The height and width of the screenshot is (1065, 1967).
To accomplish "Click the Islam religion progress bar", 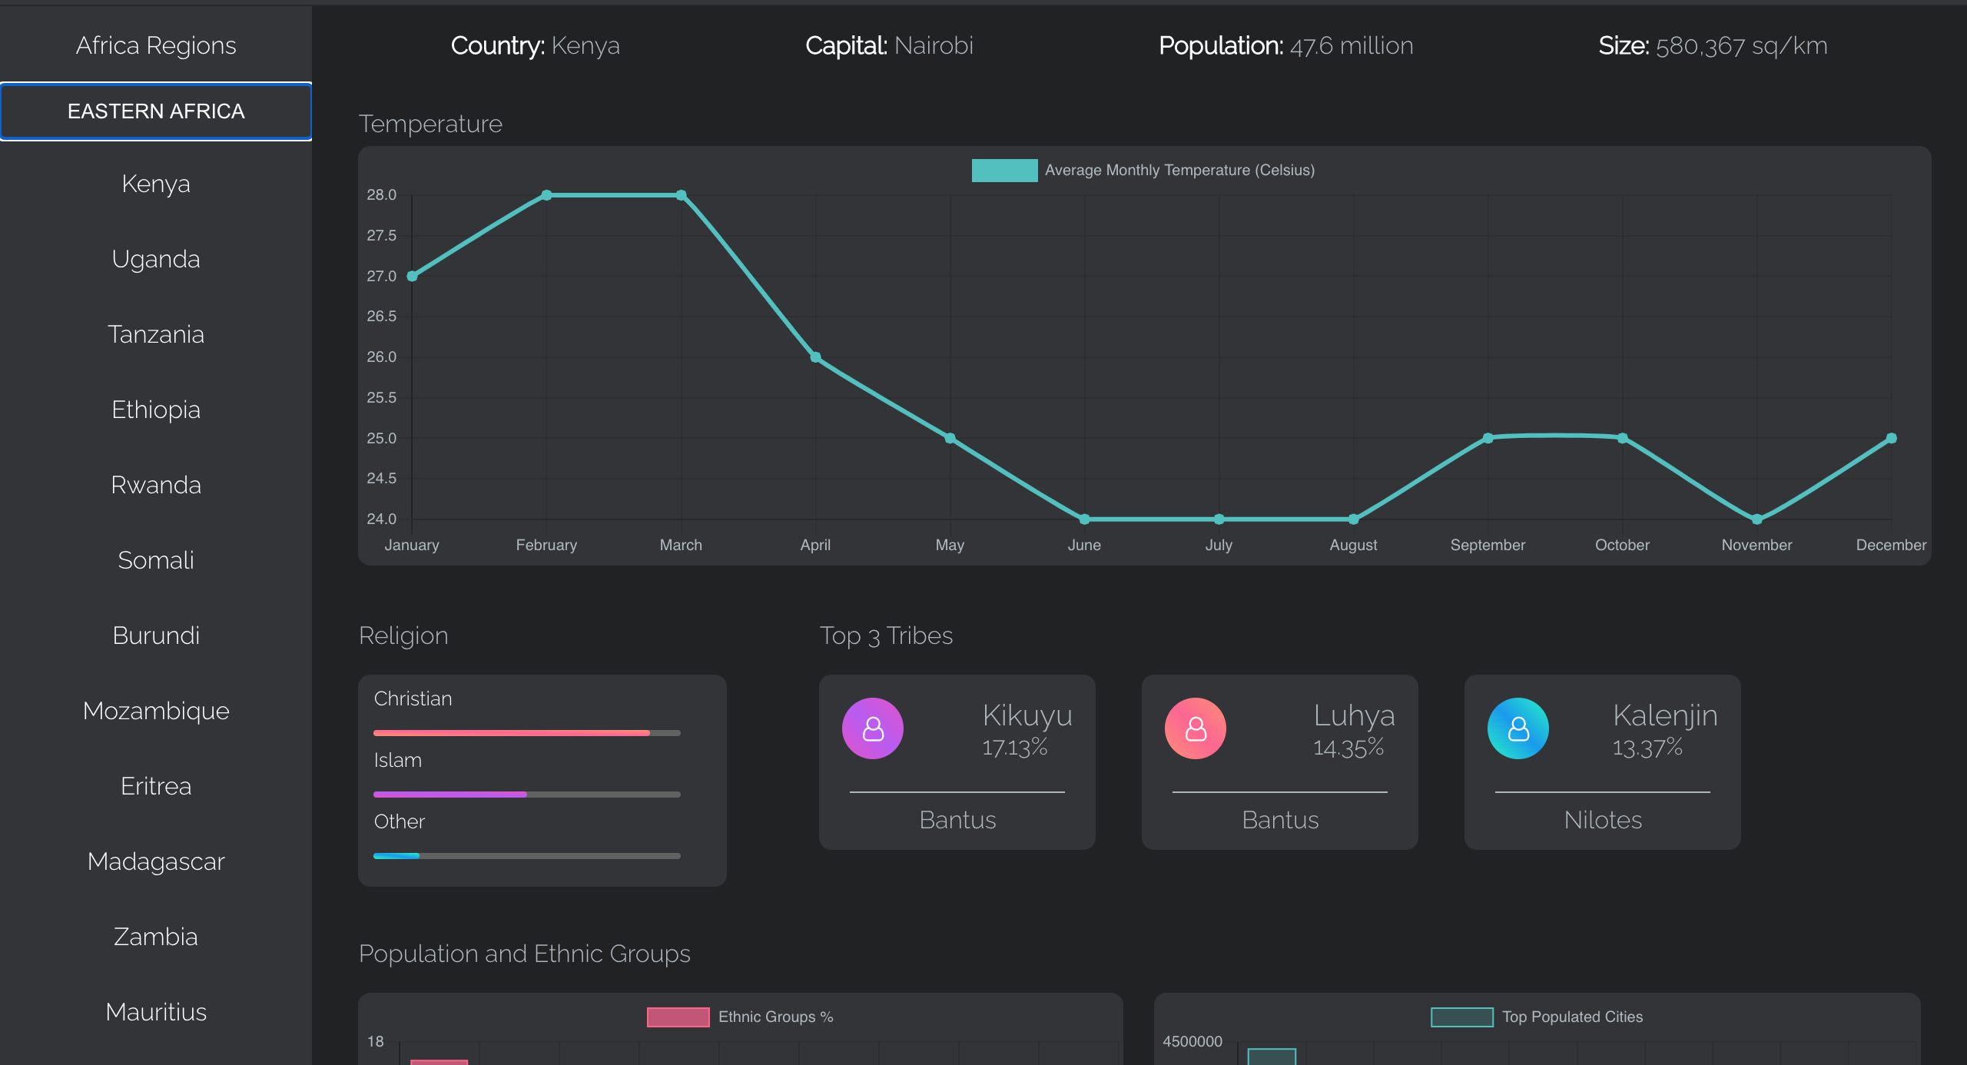I will coord(526,794).
